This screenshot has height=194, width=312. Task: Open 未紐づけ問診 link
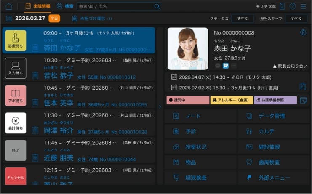pyautogui.click(x=92, y=19)
